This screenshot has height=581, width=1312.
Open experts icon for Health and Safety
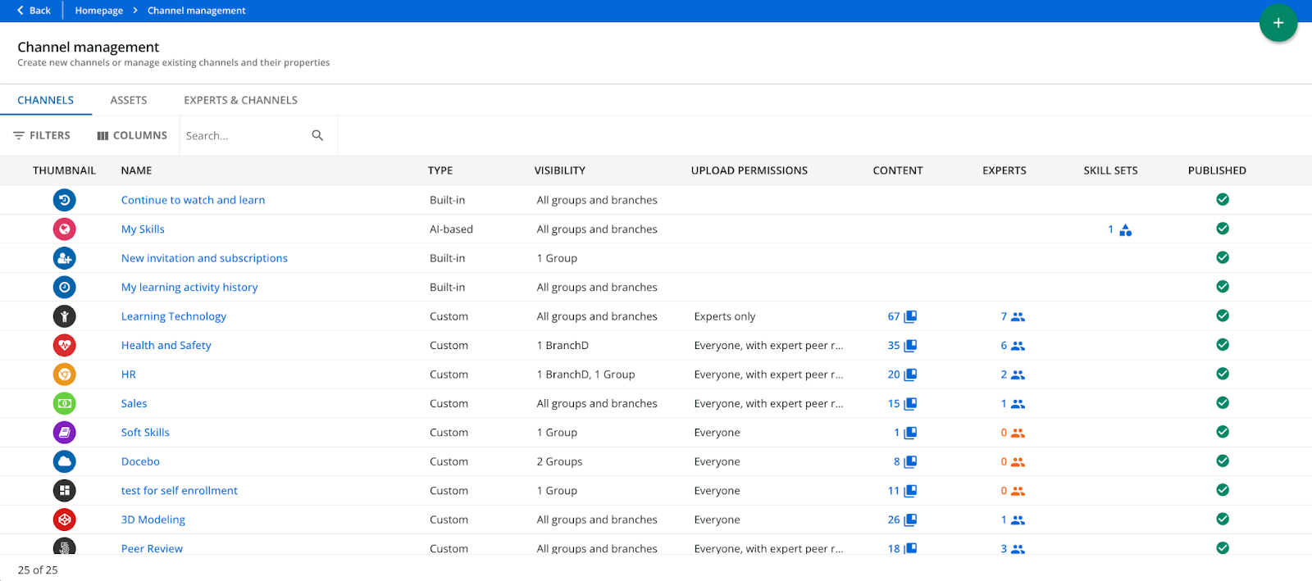[x=1018, y=346]
